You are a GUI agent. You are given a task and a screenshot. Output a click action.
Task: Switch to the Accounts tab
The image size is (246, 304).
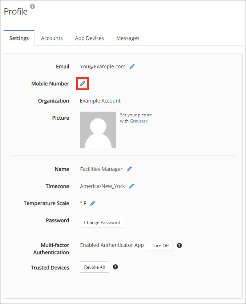tap(52, 38)
